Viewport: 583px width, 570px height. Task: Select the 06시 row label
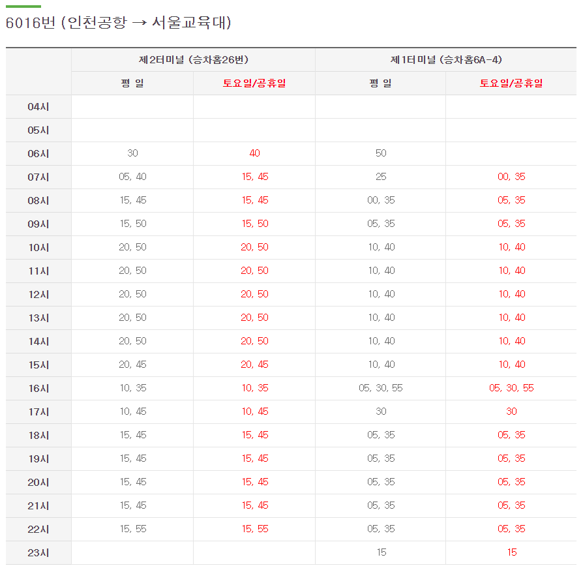[38, 153]
